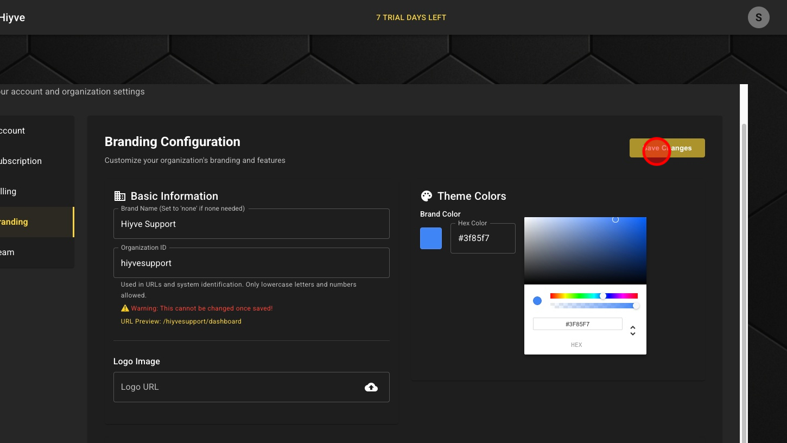
Task: Click the Hiyve logo in header
Action: coord(12,17)
